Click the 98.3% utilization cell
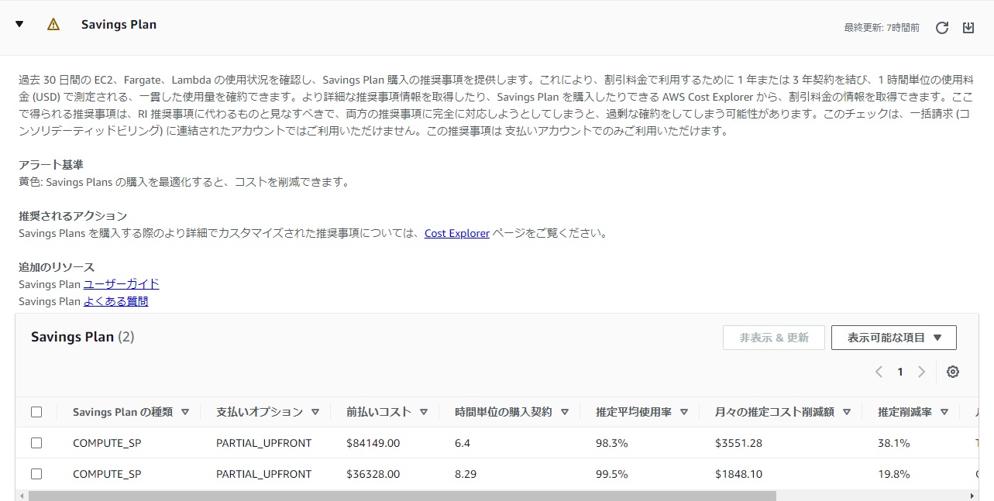This screenshot has height=501, width=994. [x=611, y=443]
